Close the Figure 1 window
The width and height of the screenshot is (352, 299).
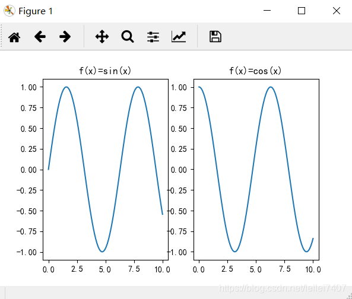pos(337,11)
